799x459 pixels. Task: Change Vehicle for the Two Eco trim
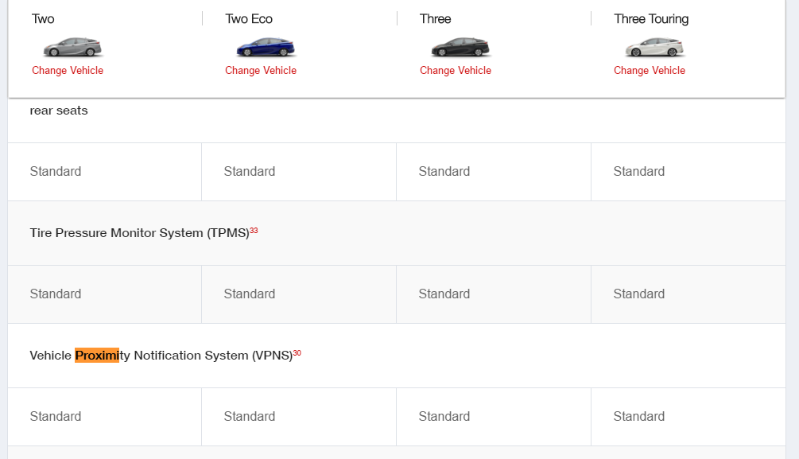[x=261, y=70]
